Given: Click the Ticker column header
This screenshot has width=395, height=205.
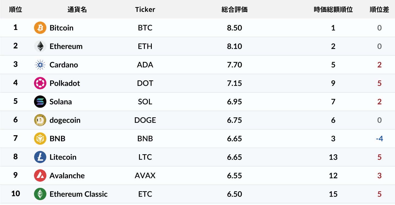Looking at the screenshot, I should 145,10.
